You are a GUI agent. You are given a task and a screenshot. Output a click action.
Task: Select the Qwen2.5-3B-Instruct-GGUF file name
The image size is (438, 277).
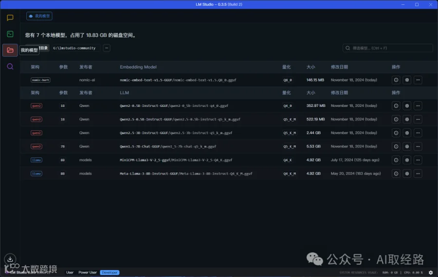click(x=176, y=133)
